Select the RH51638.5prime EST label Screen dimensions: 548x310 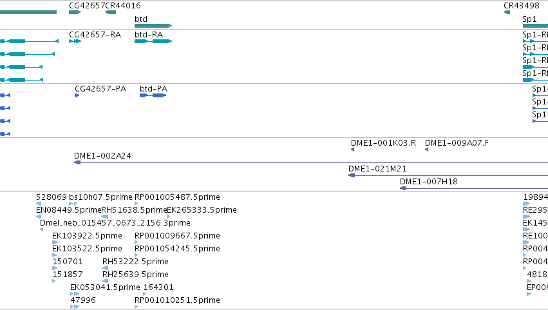134,210
